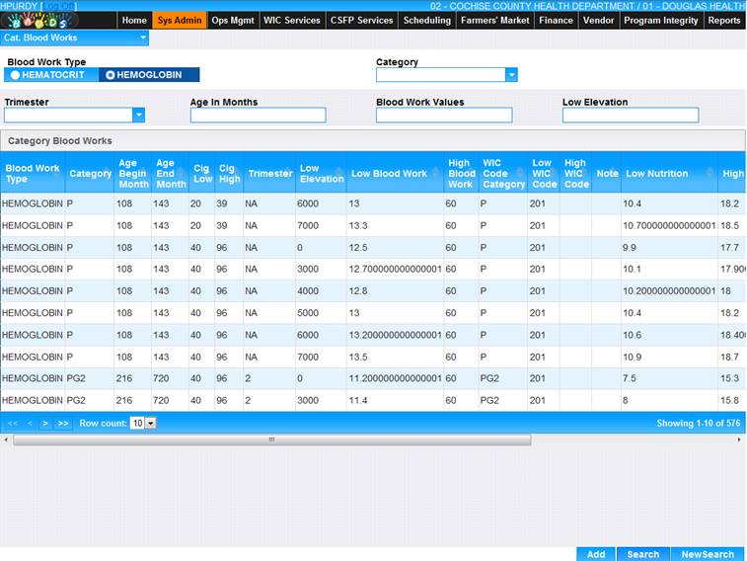Screen dimensions: 747x561
Task: Click the NewSearch button
Action: [x=708, y=554]
